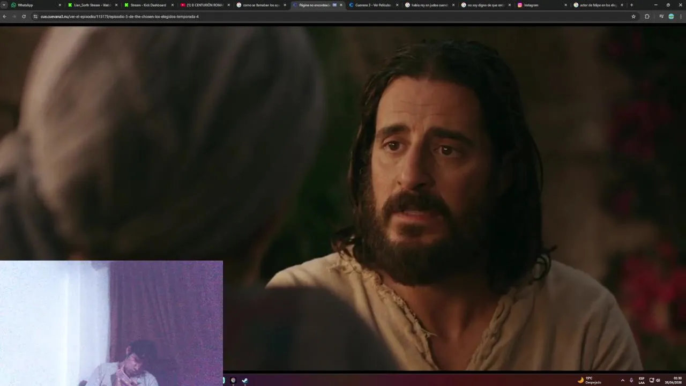Switch to the Lian_Sorth Stream tab

[x=91, y=5]
